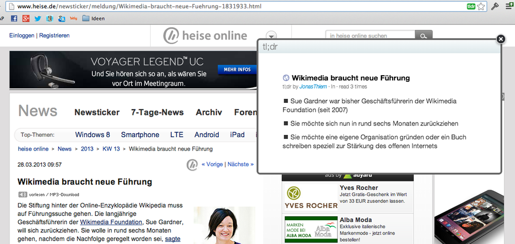This screenshot has height=244, width=515.
Task: Click the sagte link in article
Action: pyautogui.click(x=172, y=239)
